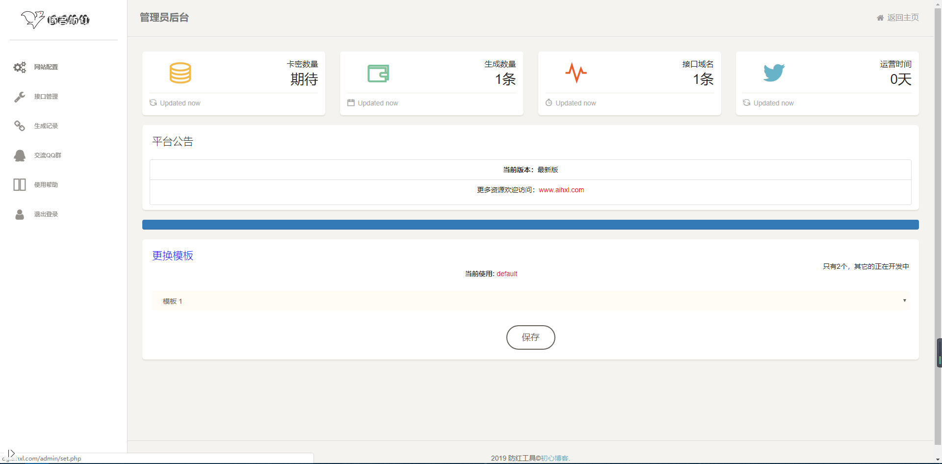Click the book icon for 使用帮助
The image size is (942, 464).
(20, 185)
